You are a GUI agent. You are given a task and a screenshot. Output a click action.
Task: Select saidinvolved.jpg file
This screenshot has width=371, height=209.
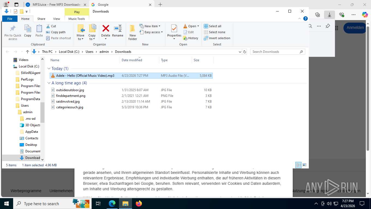click(131, 102)
